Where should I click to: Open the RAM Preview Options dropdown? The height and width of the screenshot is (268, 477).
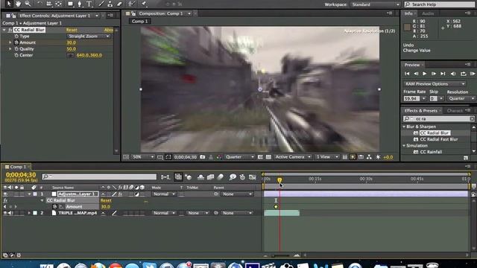(x=435, y=84)
